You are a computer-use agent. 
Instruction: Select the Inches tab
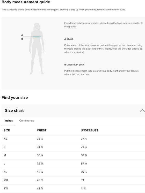9,121
